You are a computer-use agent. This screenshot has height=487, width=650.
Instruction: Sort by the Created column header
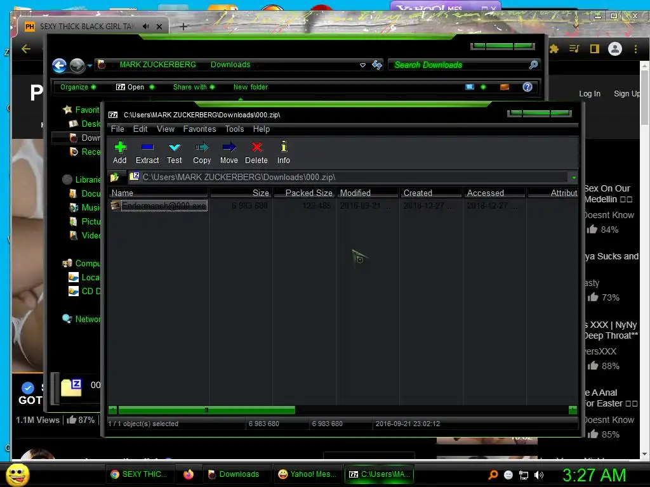(x=431, y=193)
